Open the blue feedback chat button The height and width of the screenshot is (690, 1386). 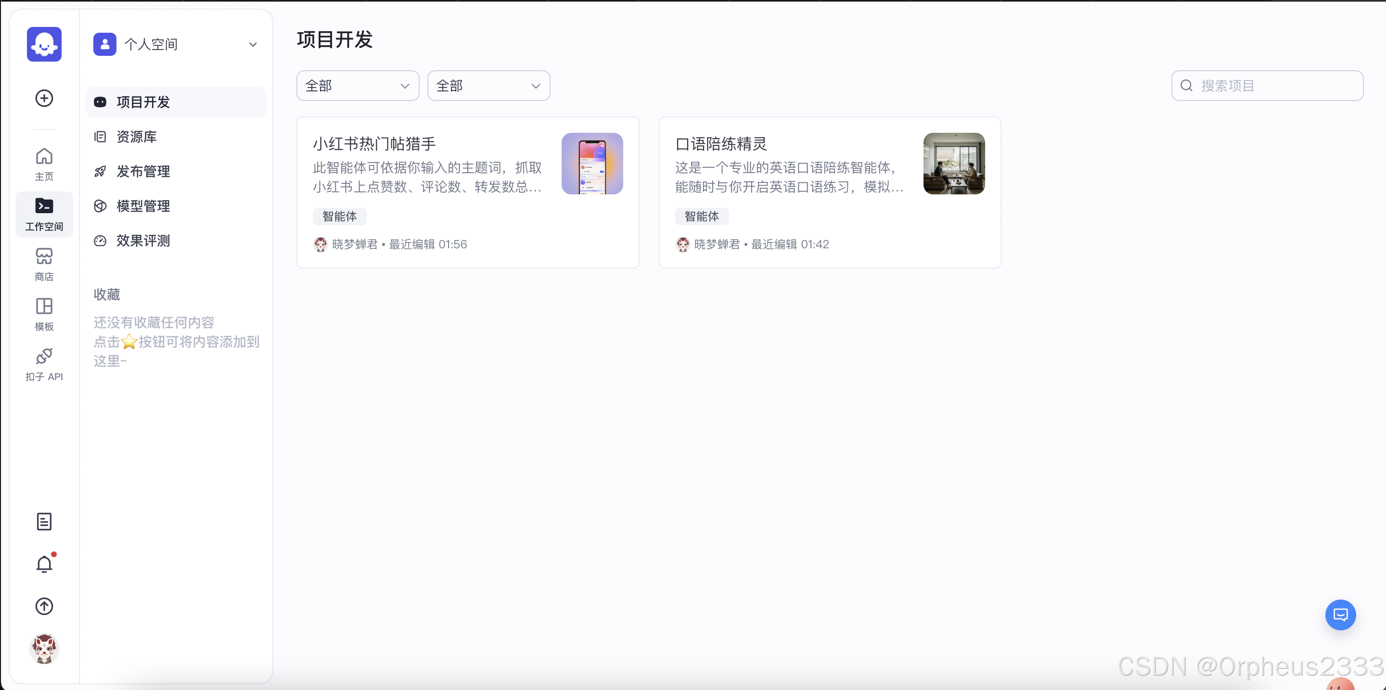[1340, 615]
